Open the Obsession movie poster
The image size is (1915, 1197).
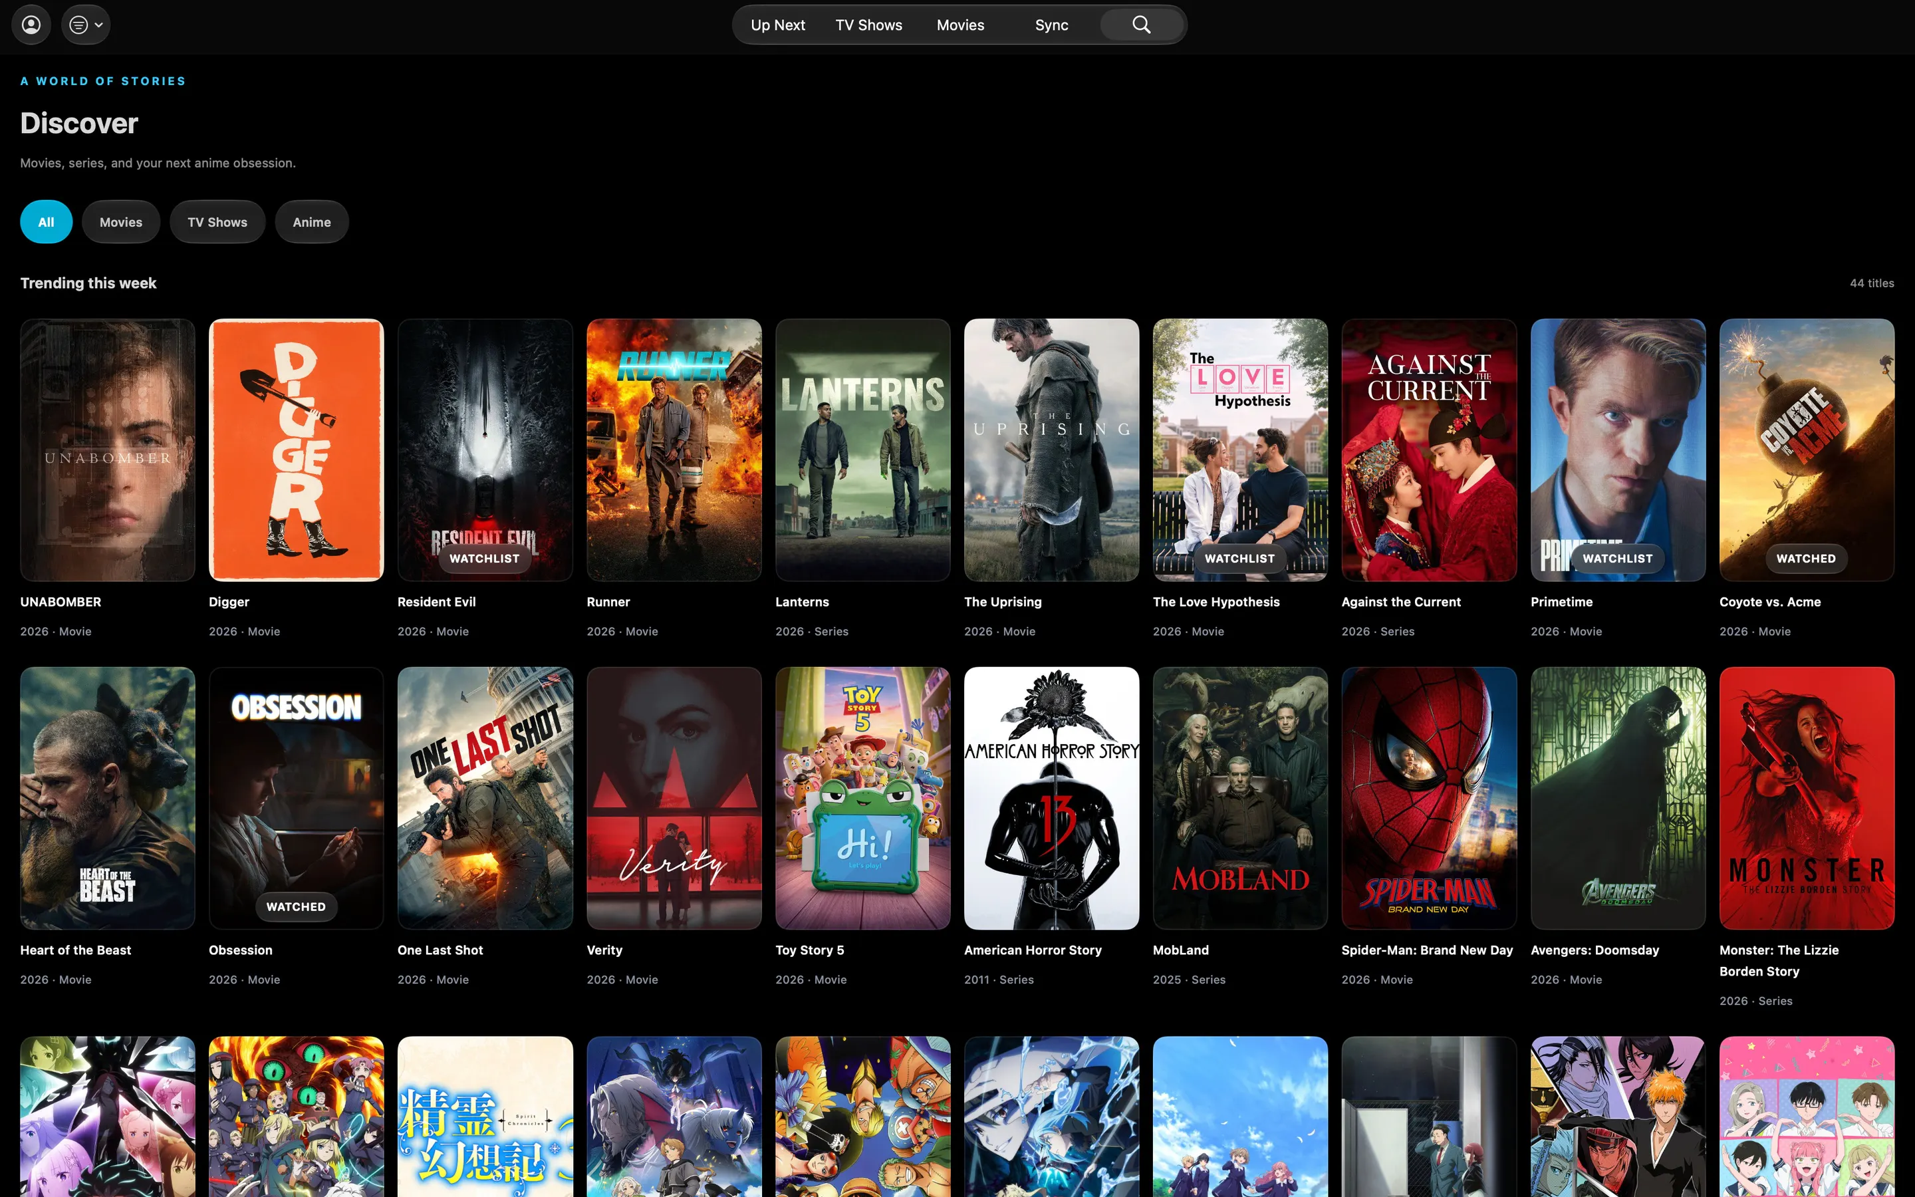click(x=296, y=798)
